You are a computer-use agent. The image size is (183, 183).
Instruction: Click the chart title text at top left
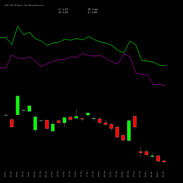point(24,5)
